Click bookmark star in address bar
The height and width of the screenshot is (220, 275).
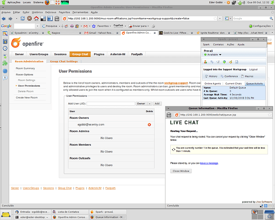coord(215,18)
